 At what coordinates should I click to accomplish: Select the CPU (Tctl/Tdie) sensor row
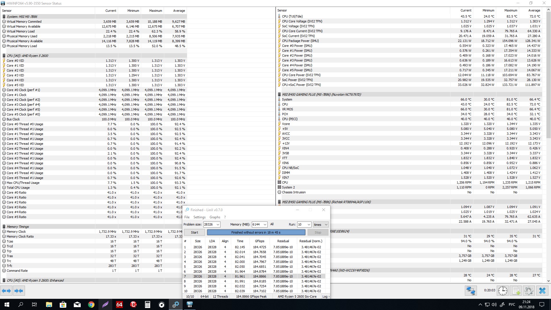click(x=410, y=16)
